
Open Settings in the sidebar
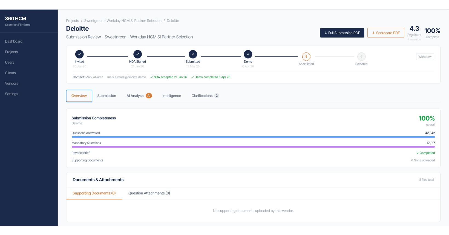tap(11, 94)
